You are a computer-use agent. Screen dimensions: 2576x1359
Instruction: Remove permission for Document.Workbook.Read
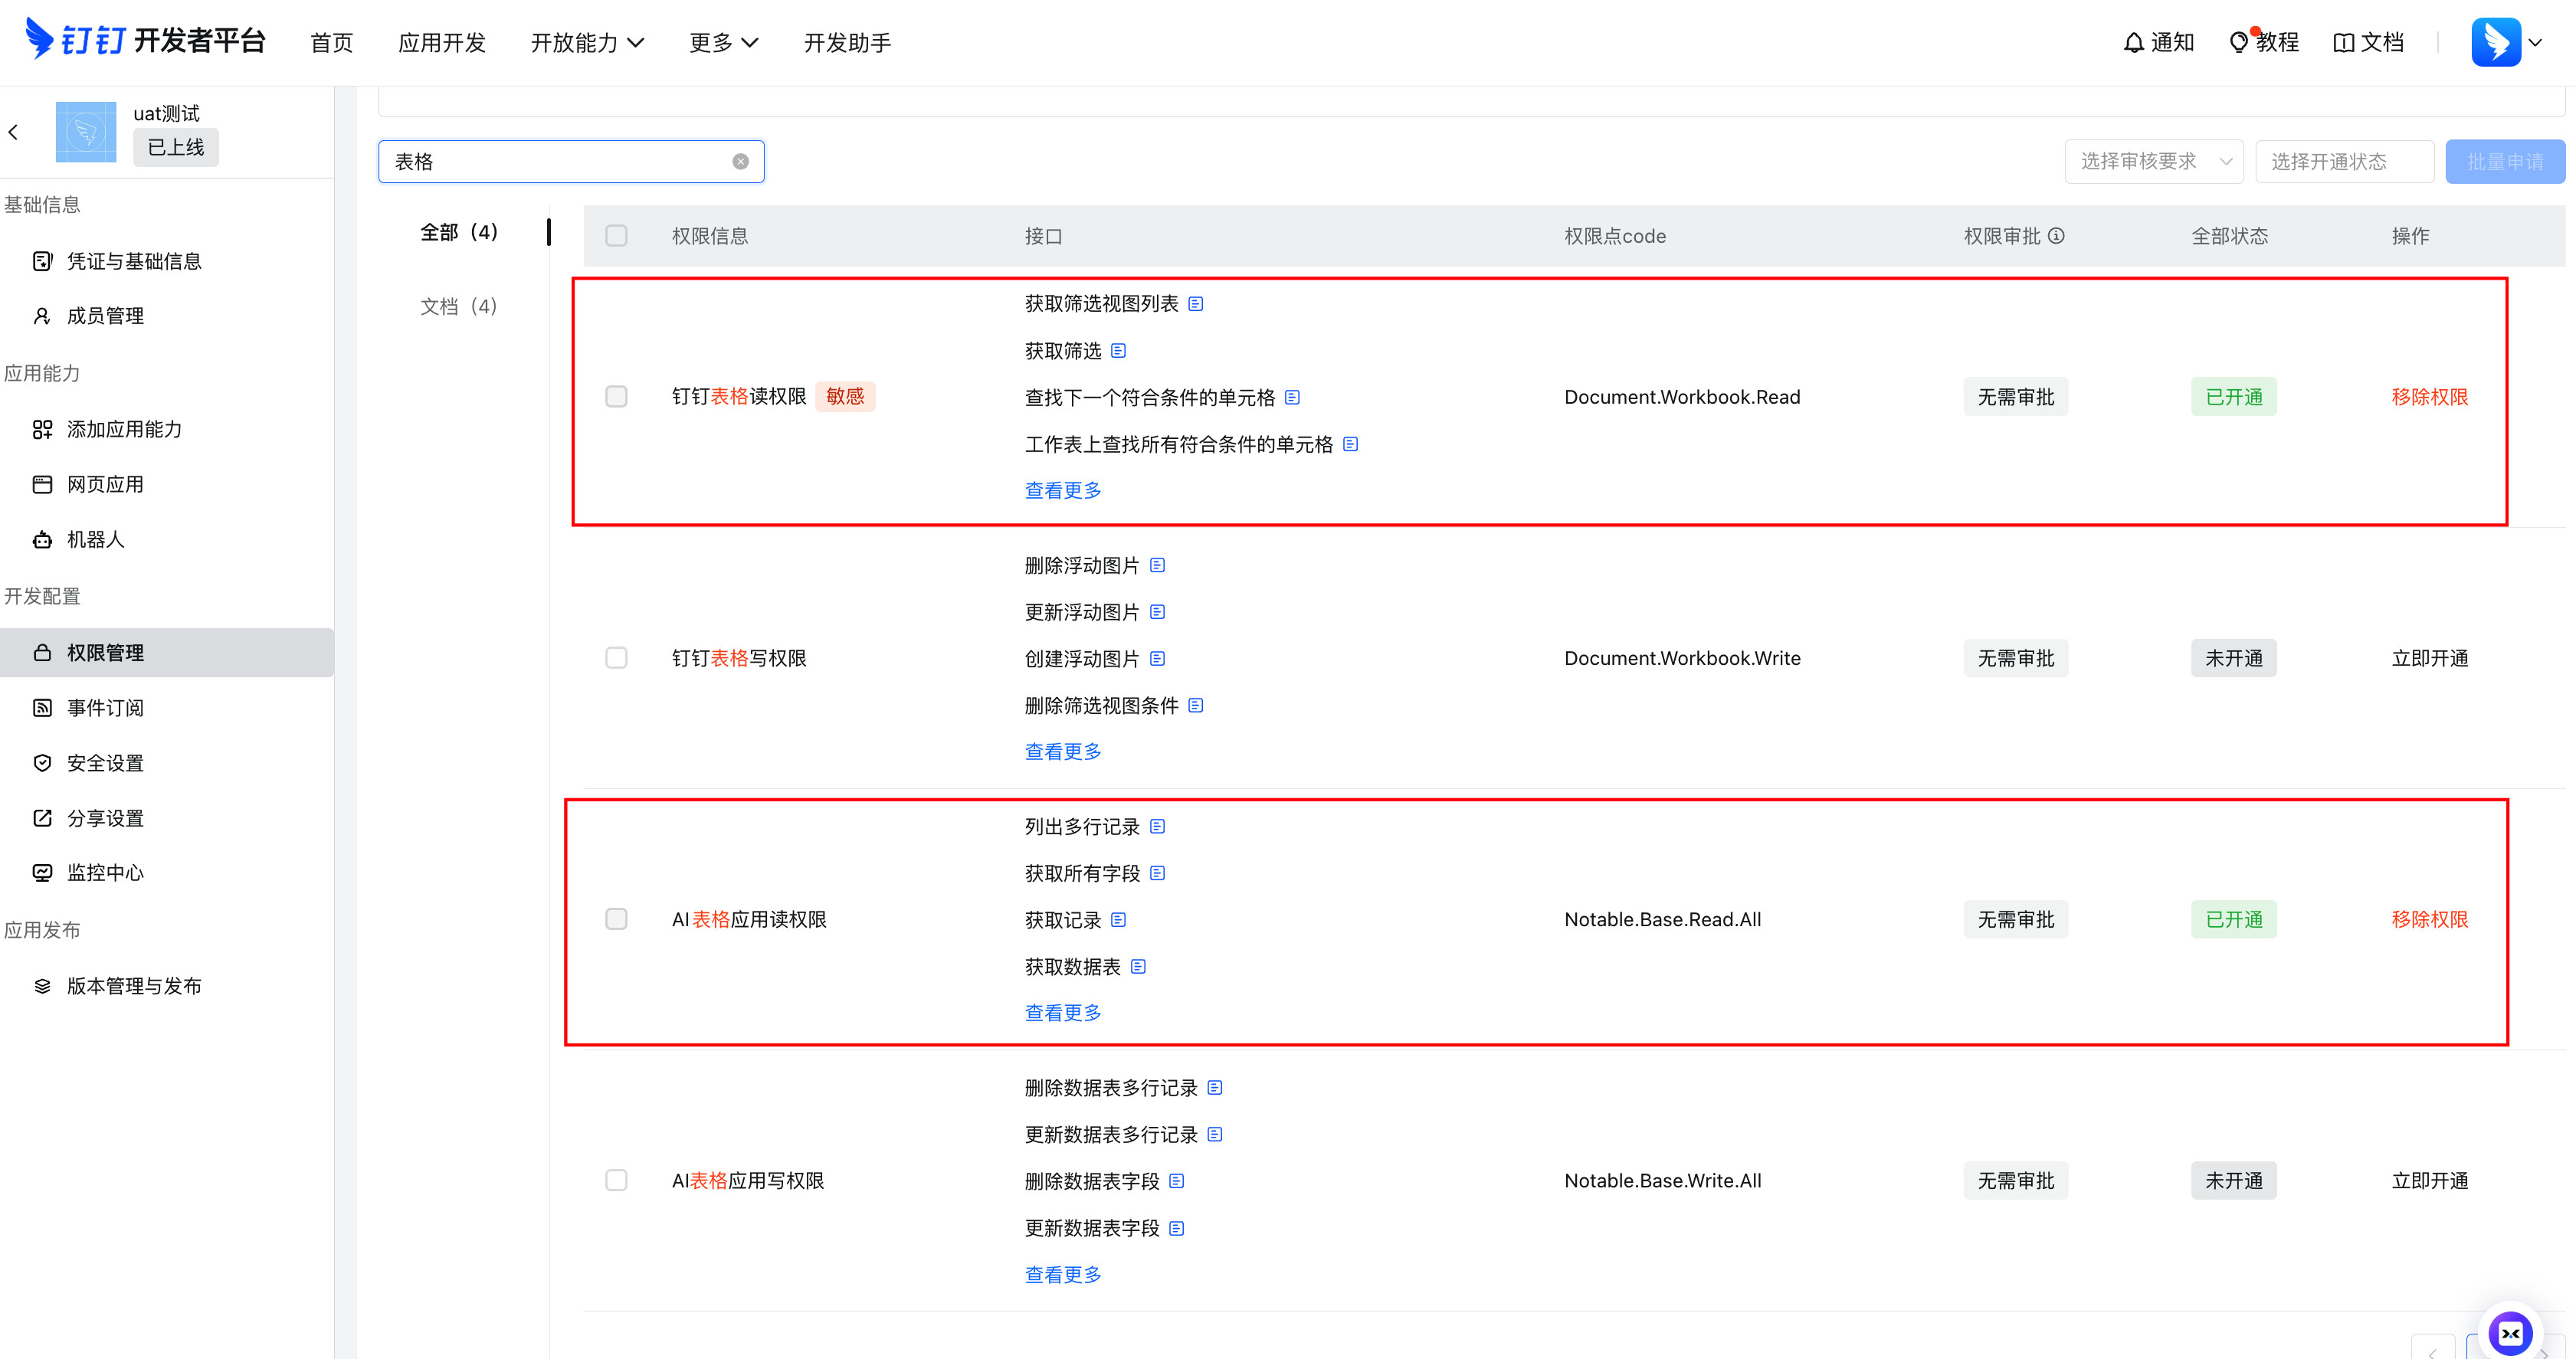pos(2430,397)
